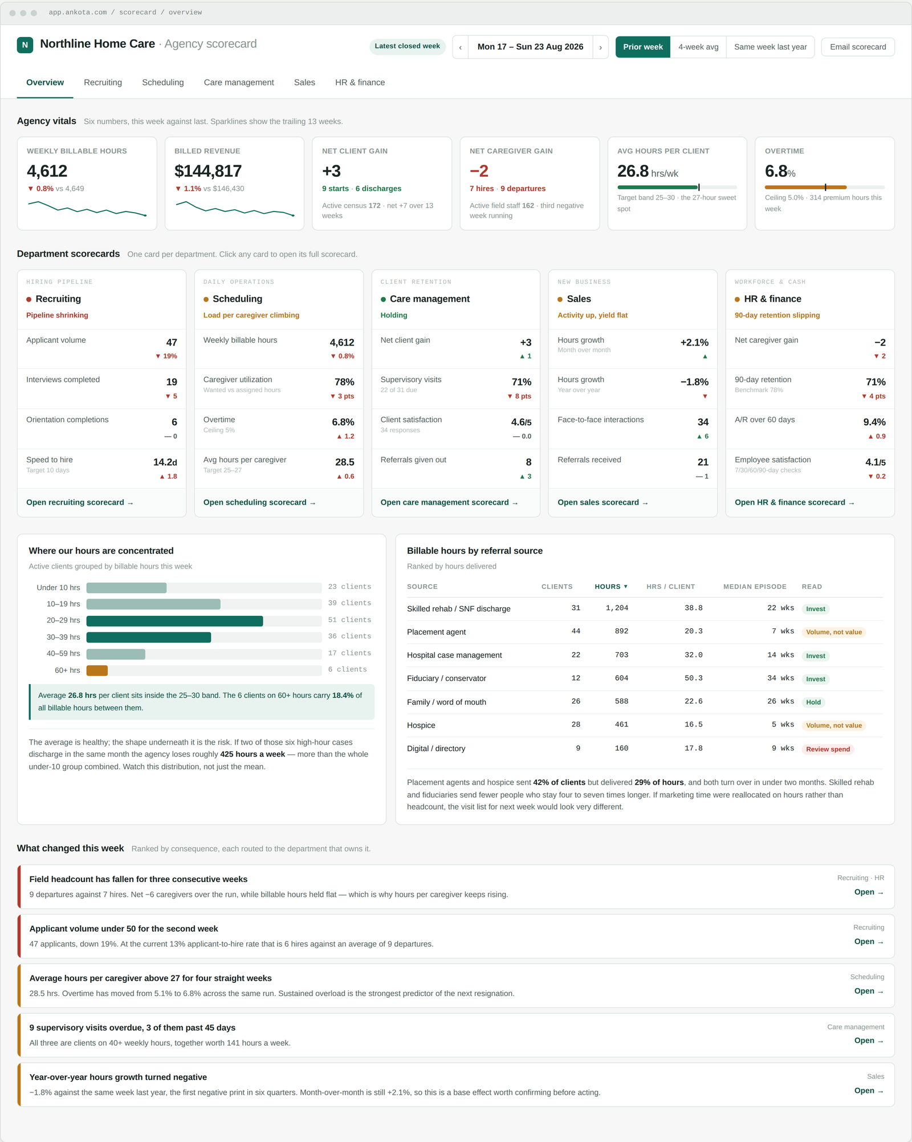912x1142 pixels.
Task: Select the Prior week comparison toggle
Action: pos(642,47)
